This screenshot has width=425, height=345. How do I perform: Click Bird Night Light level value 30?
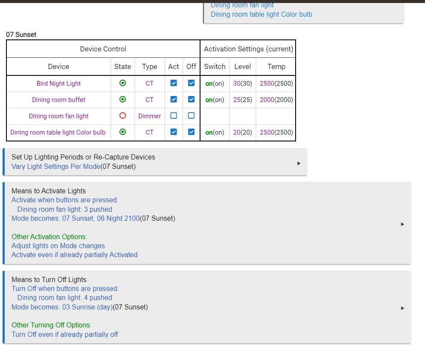(x=236, y=84)
